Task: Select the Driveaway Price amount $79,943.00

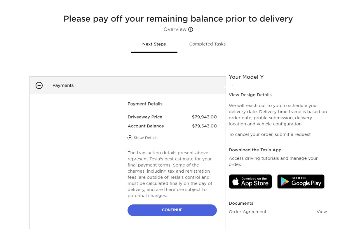Action: (204, 117)
